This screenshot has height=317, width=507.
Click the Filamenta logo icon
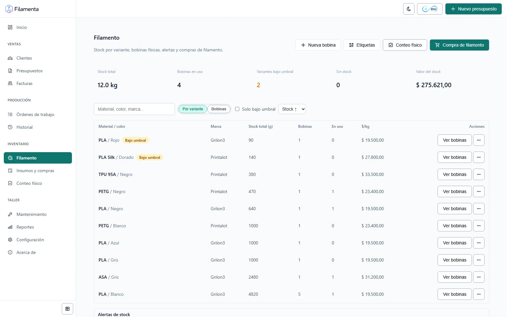tap(9, 9)
